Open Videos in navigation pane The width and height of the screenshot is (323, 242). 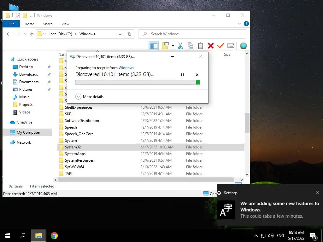pyautogui.click(x=25, y=112)
